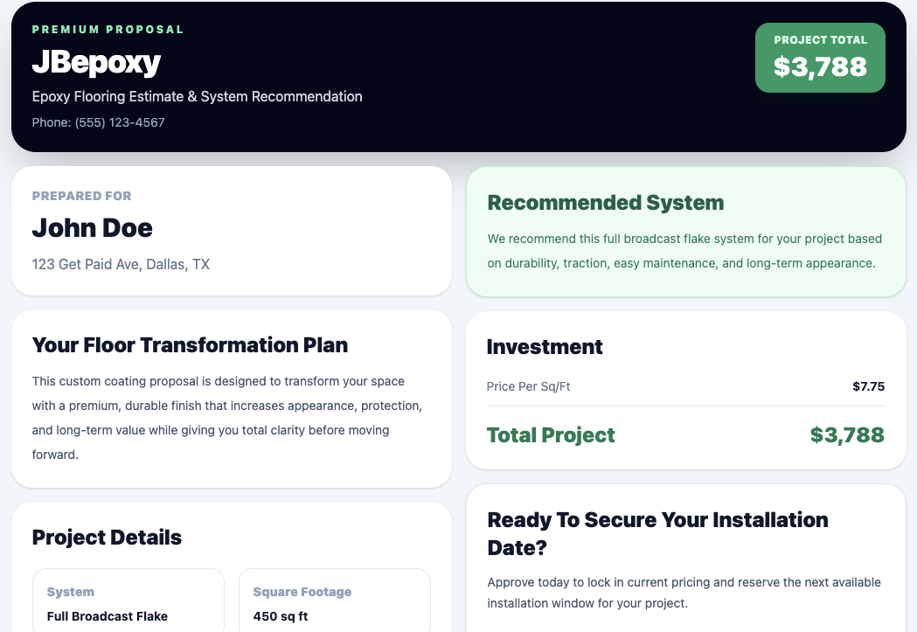Click the PREPARED FOR label
Image resolution: width=917 pixels, height=632 pixels.
[82, 196]
